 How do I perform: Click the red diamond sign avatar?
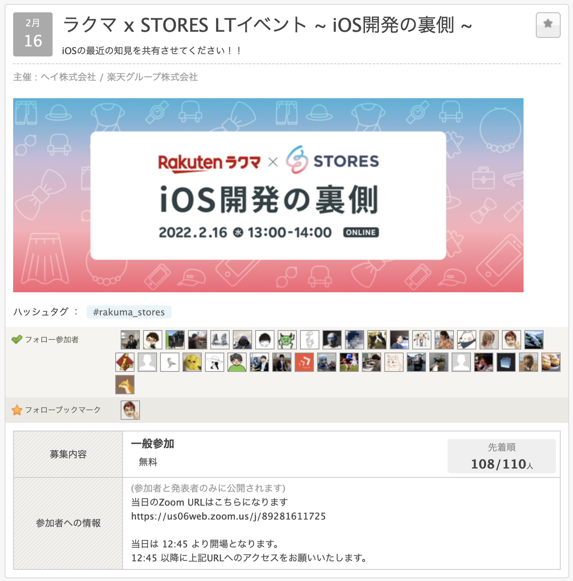[125, 362]
